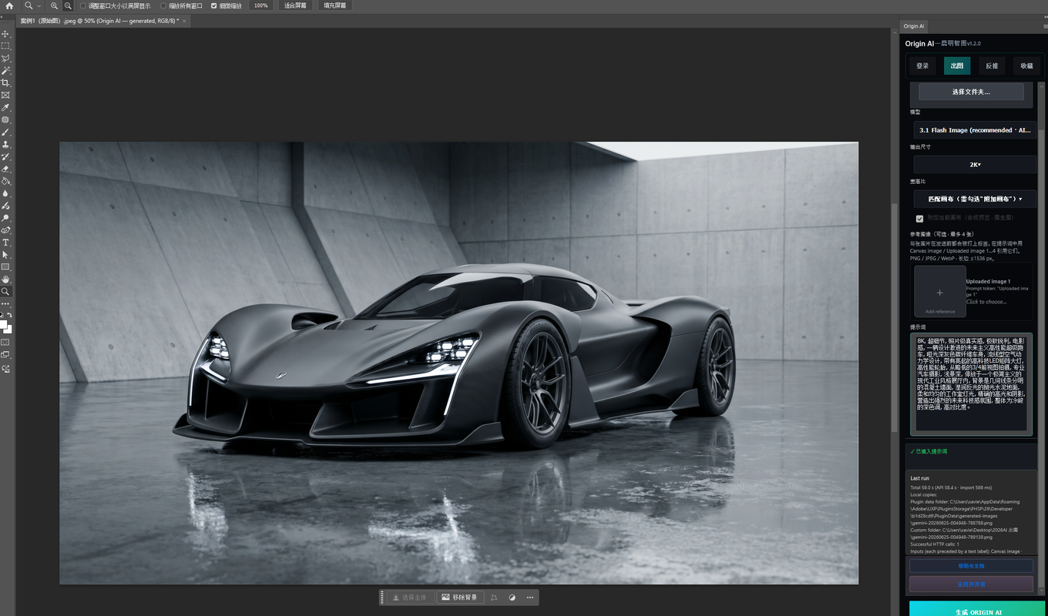Image resolution: width=1048 pixels, height=616 pixels.
Task: Click the 移除背景 button
Action: [x=459, y=598]
